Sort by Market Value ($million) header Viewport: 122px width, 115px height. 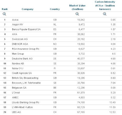[77, 7]
